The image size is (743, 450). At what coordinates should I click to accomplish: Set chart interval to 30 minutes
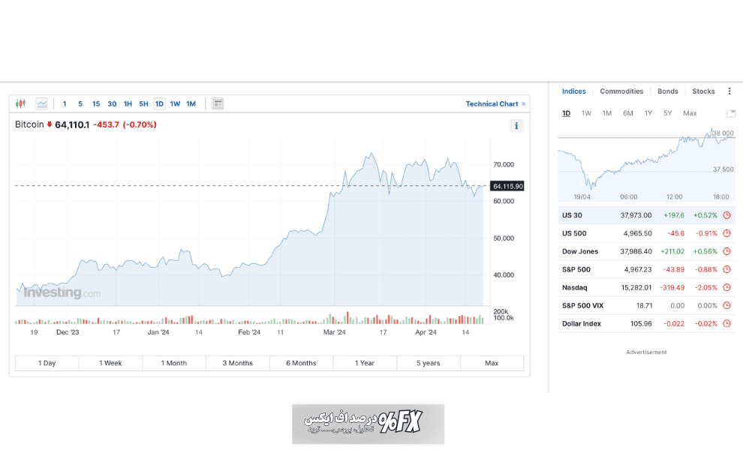[x=112, y=103]
